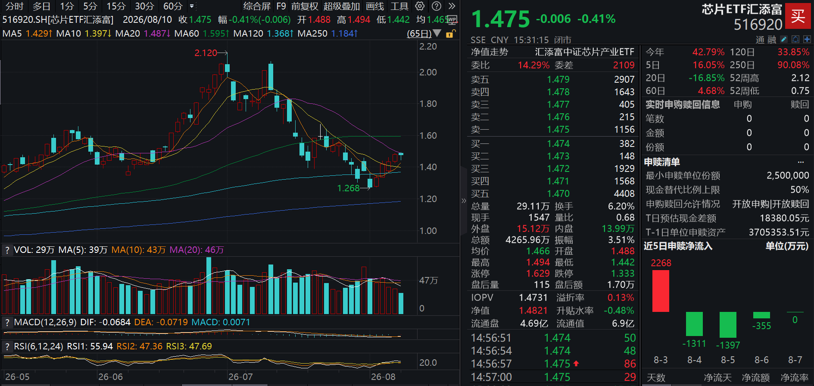Viewport: 814px width, 386px height.
Task: Click the 汇添富中证芯片产业ETF fund name
Action: (584, 52)
